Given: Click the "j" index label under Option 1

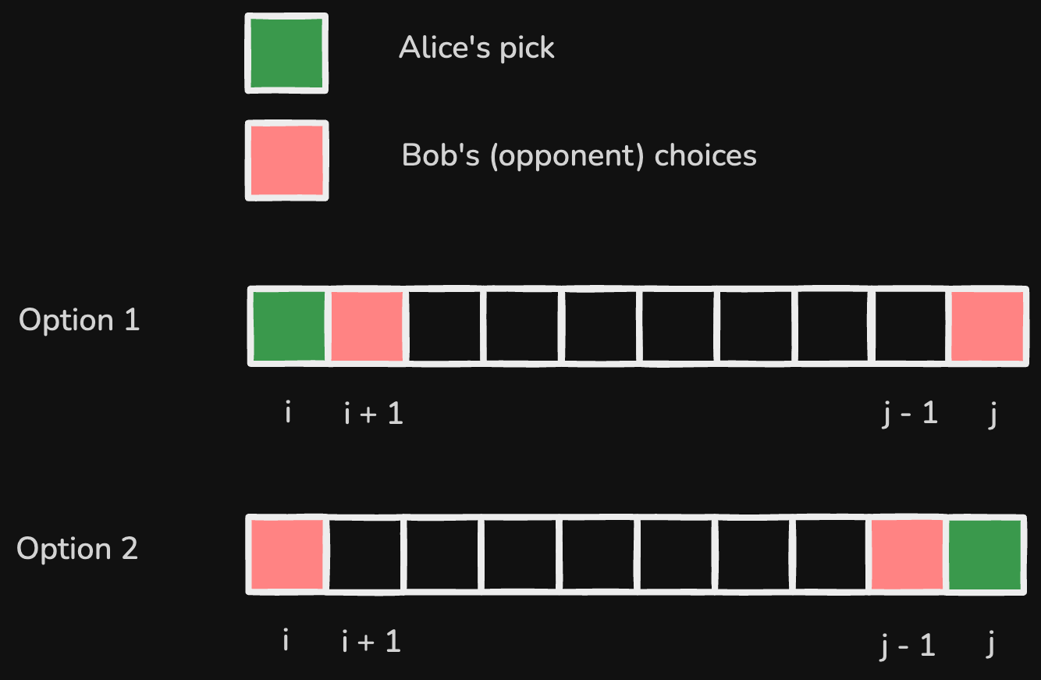Looking at the screenshot, I should pyautogui.click(x=992, y=415).
